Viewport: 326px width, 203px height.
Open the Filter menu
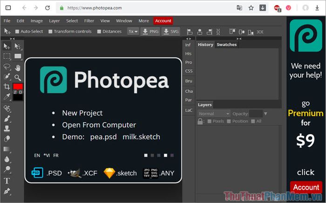pyautogui.click(x=89, y=21)
